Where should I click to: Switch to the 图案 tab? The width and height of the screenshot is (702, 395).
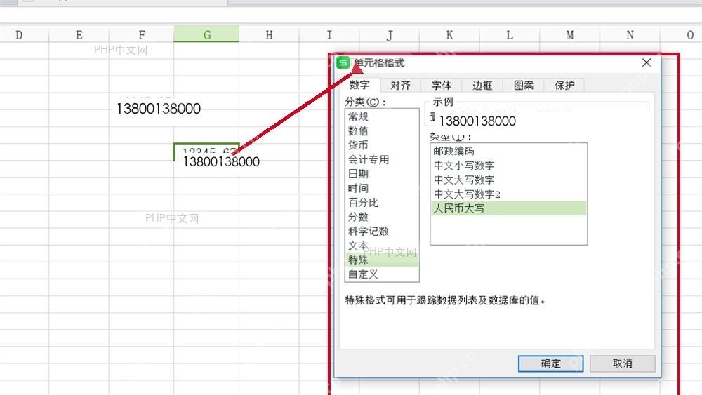pos(523,85)
